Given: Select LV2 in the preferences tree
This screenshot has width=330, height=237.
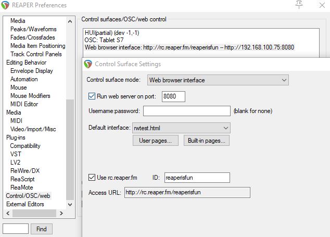Looking at the screenshot, I should pyautogui.click(x=16, y=163).
